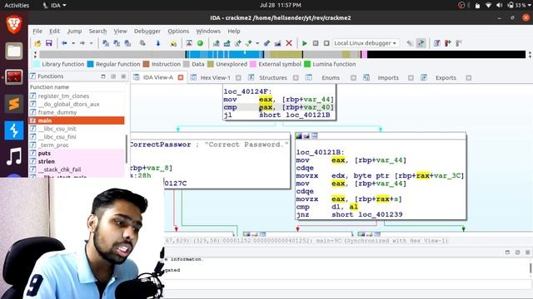Image resolution: width=533 pixels, height=299 pixels.
Task: Open the Local Linux debugger dropdown
Action: tap(366, 43)
